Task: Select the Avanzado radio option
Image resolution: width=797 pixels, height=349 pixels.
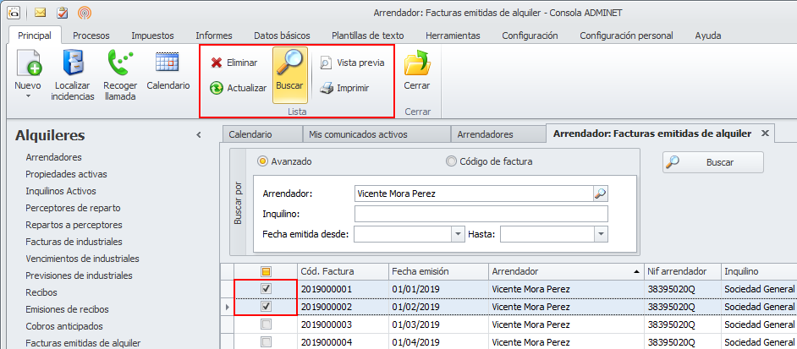Action: pos(284,161)
